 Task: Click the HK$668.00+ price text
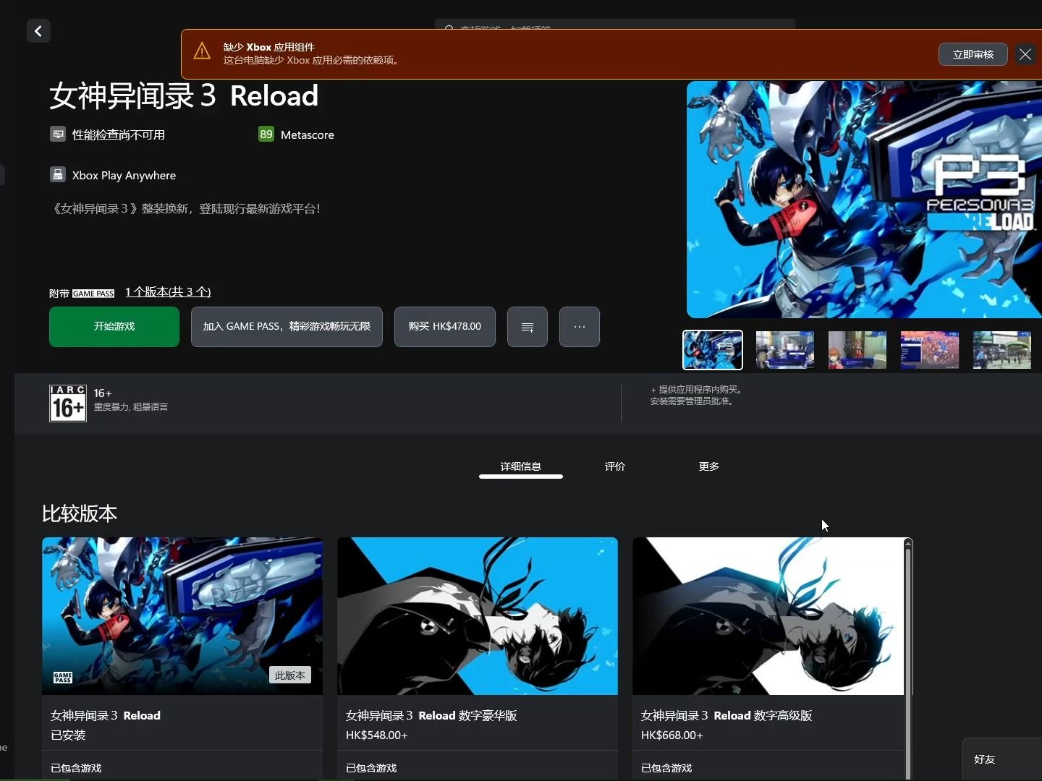[672, 735]
